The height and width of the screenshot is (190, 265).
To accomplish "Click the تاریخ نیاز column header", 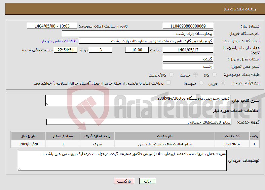I will click(28, 136).
